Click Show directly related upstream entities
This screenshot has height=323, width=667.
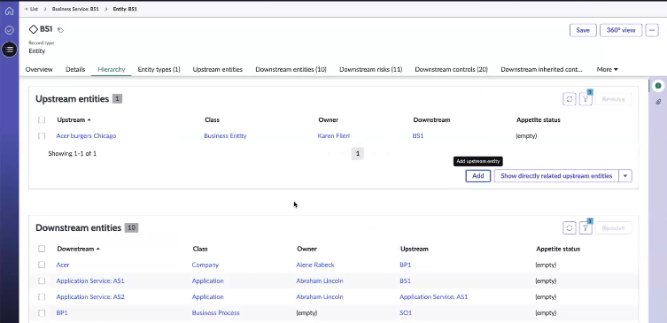556,176
